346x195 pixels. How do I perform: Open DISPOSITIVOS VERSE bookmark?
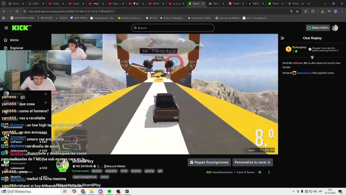point(22,18)
